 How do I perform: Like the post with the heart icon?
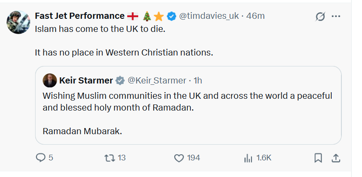click(179, 158)
